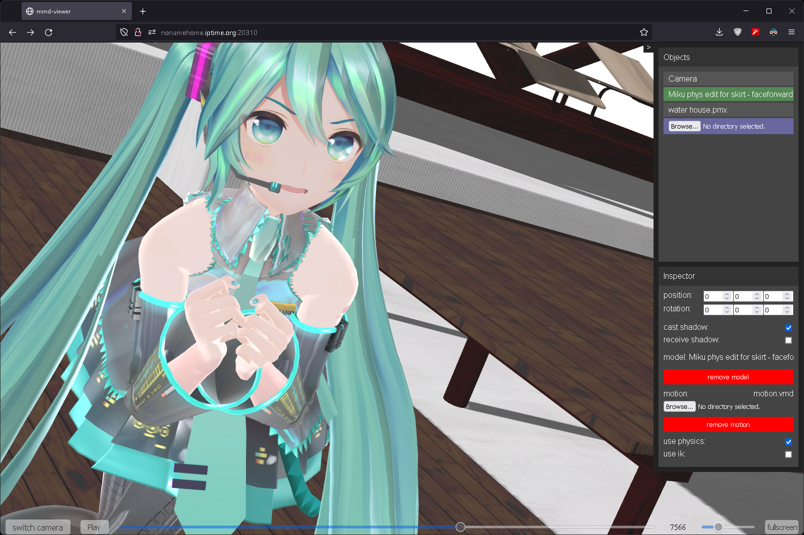Start playback with the Play button
The image size is (804, 535).
(x=94, y=527)
